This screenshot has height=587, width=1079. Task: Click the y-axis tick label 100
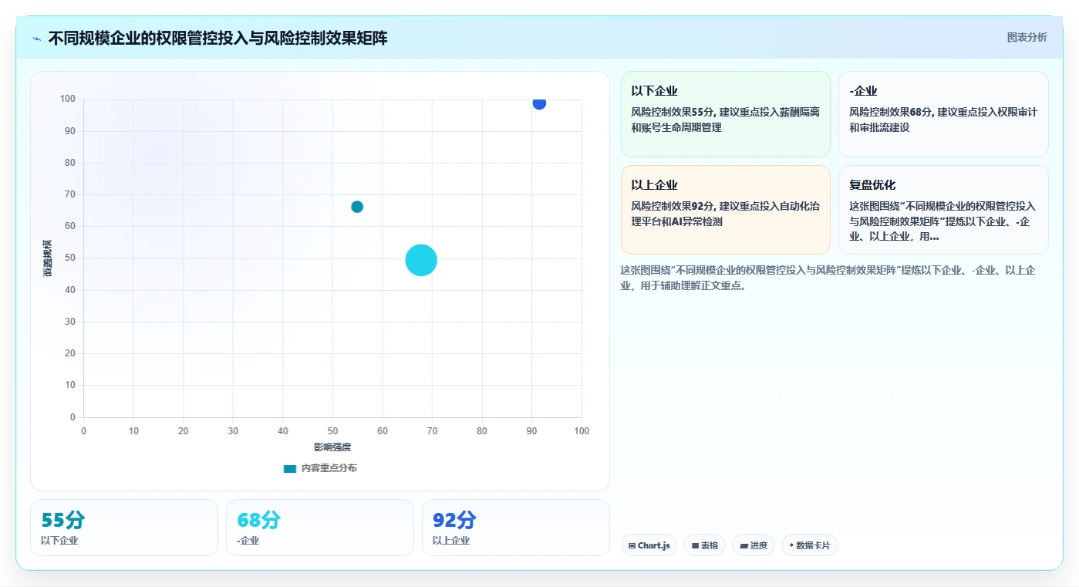click(x=68, y=99)
